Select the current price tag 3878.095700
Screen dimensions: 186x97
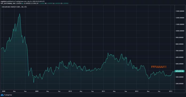[180, 71]
